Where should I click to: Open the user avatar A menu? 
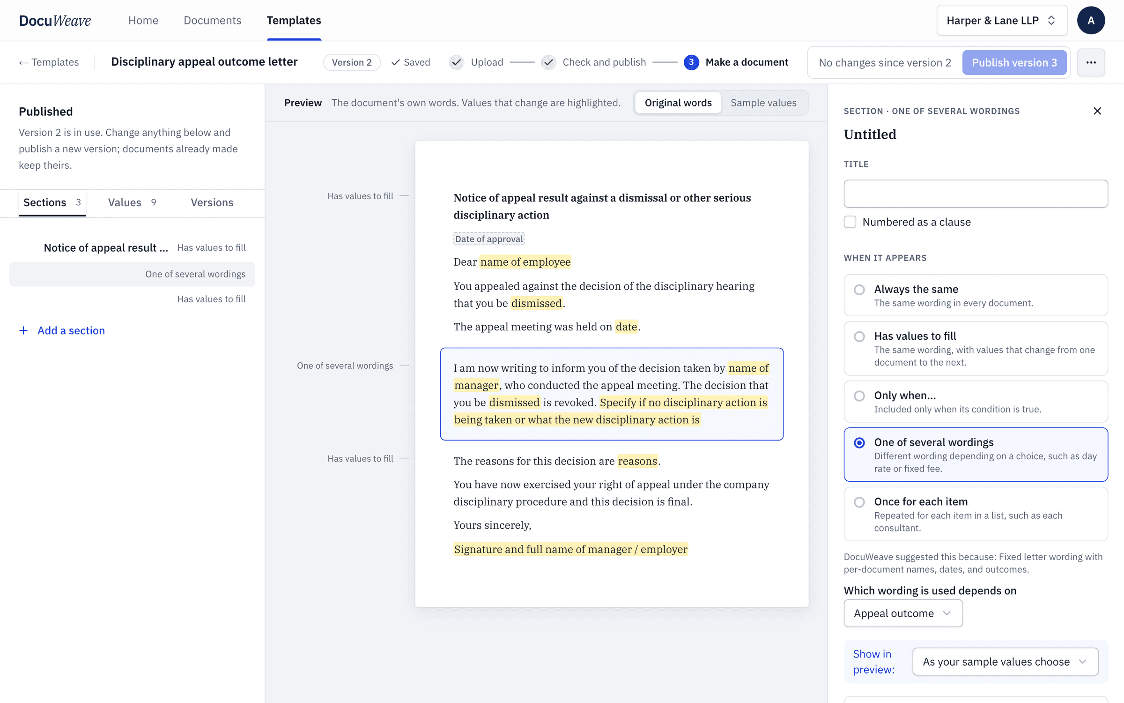(x=1091, y=20)
